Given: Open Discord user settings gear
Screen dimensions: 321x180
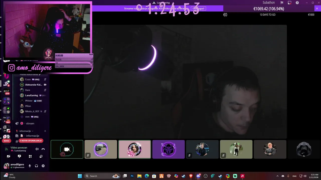Looking at the screenshot, I should pyautogui.click(x=43, y=166).
